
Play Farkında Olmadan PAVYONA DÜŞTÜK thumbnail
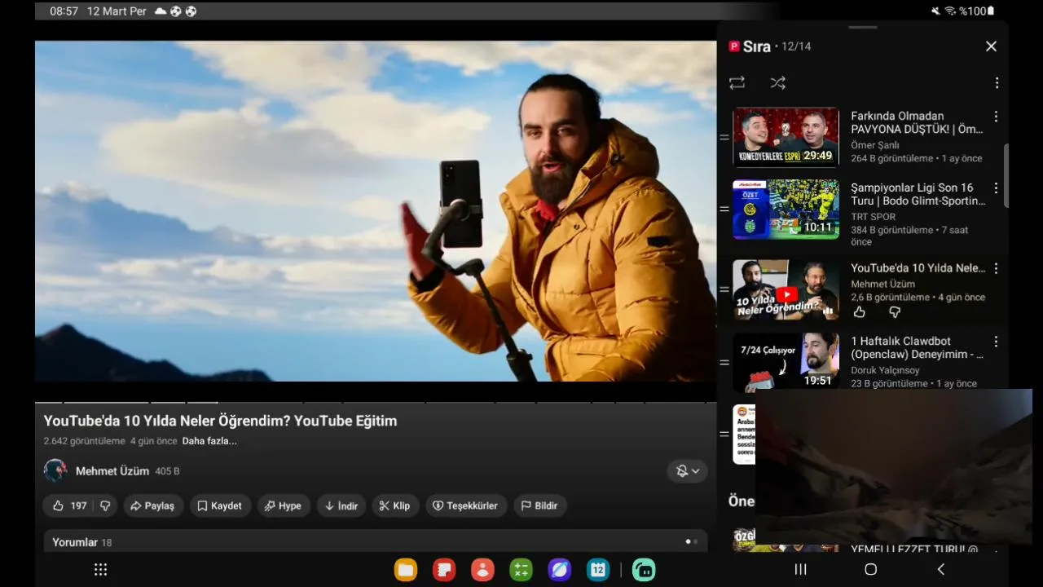(x=786, y=137)
